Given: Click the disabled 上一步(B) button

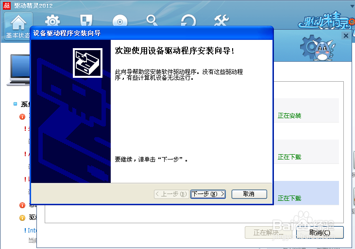Looking at the screenshot, I should pyautogui.click(x=171, y=194).
